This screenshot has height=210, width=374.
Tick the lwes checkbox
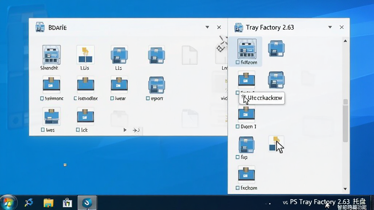click(43, 130)
